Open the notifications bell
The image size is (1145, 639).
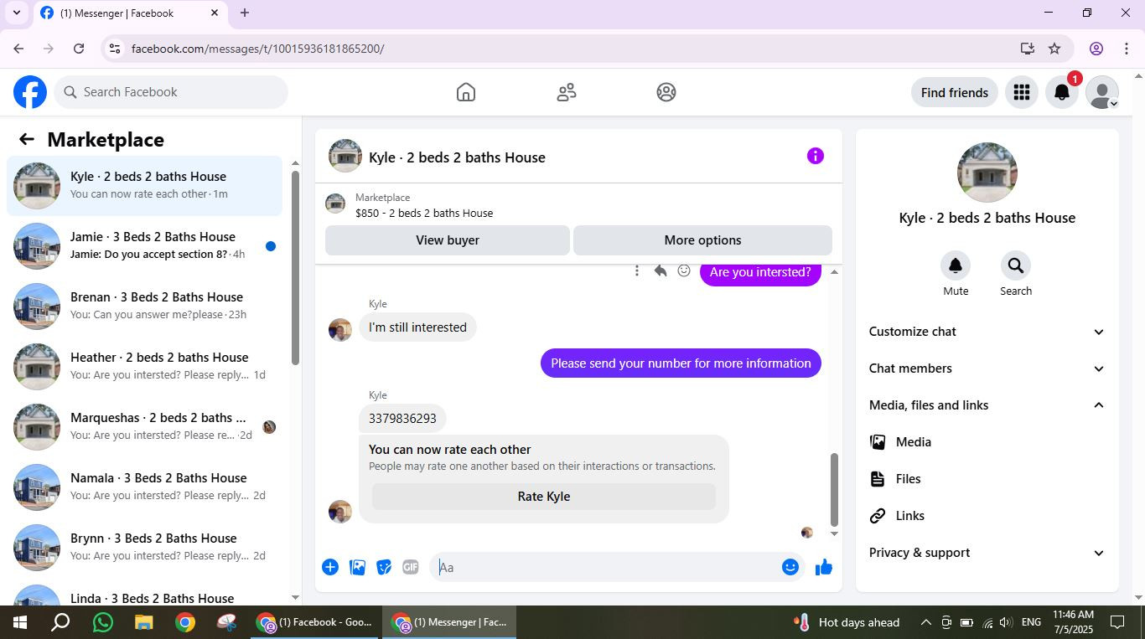pos(1062,92)
